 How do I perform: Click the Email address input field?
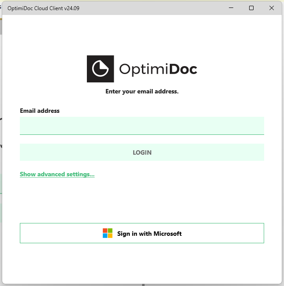pyautogui.click(x=142, y=126)
